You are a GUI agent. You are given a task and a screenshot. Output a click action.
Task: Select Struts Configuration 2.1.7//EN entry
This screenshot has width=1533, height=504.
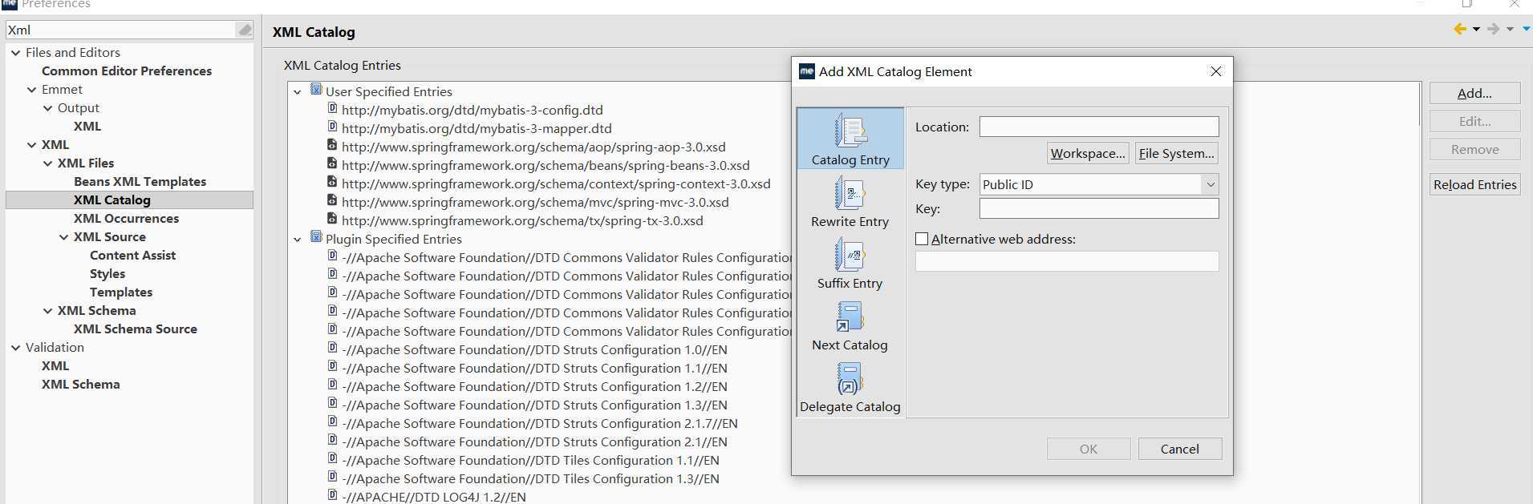[x=540, y=423]
